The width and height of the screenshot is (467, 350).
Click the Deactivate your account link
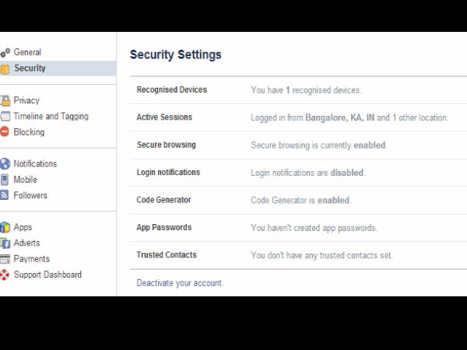pyautogui.click(x=180, y=283)
